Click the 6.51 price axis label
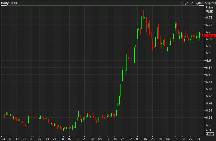The image size is (216, 141). (209, 82)
